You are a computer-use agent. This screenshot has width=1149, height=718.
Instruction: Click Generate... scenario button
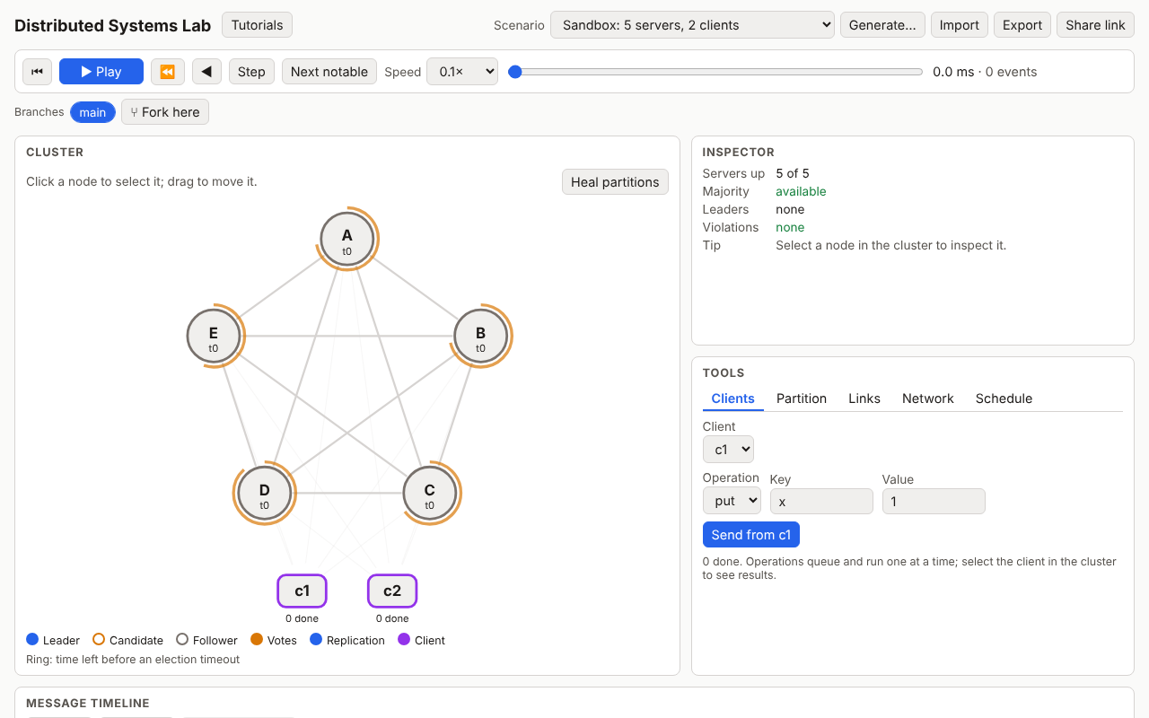(x=882, y=25)
